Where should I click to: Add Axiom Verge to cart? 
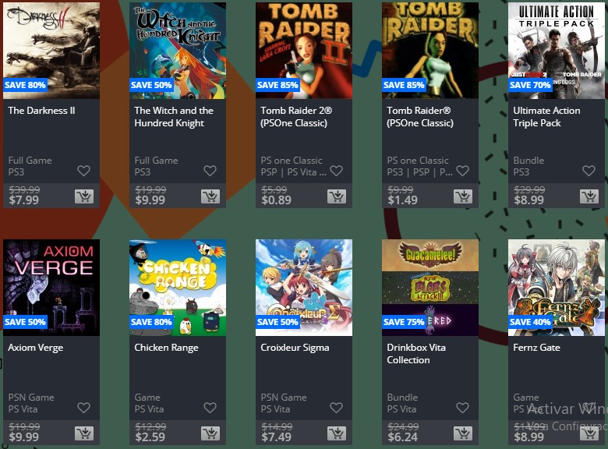click(84, 433)
